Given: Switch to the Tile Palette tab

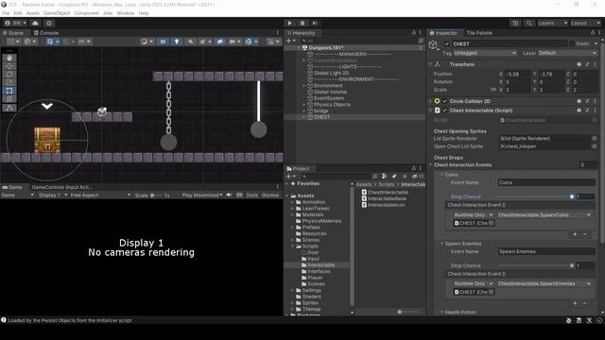Looking at the screenshot, I should point(479,33).
